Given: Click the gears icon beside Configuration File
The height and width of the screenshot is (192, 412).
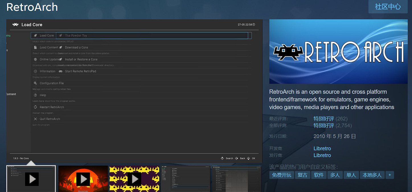Looking at the screenshot, I should point(35,83).
